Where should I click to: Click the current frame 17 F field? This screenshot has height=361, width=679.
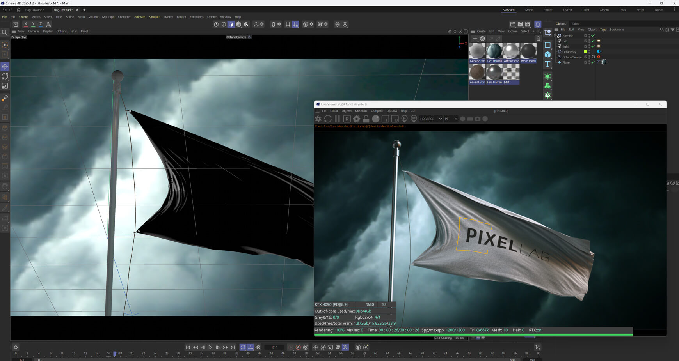(274, 347)
